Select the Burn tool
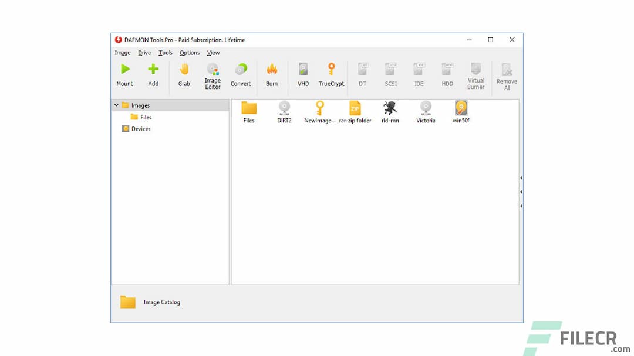Screen dimensions: 634x356 click(x=272, y=74)
